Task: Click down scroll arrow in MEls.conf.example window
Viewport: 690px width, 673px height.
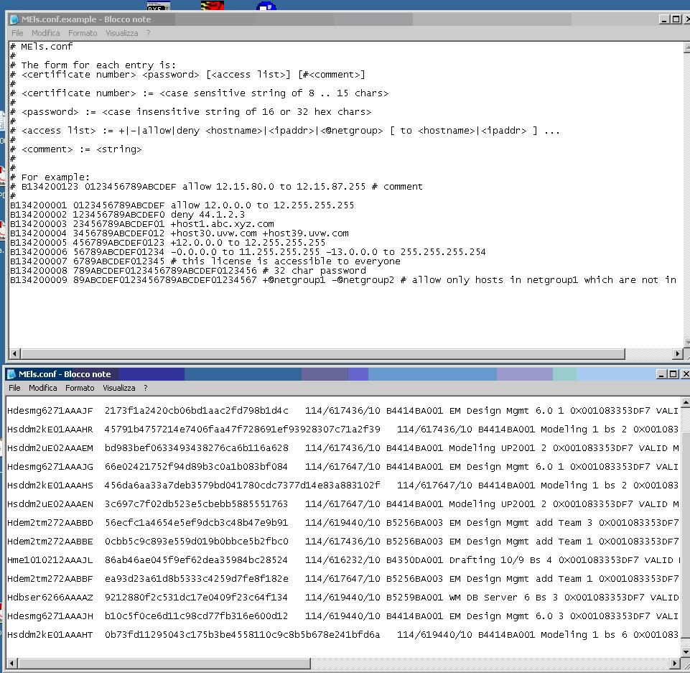Action: coord(687,343)
